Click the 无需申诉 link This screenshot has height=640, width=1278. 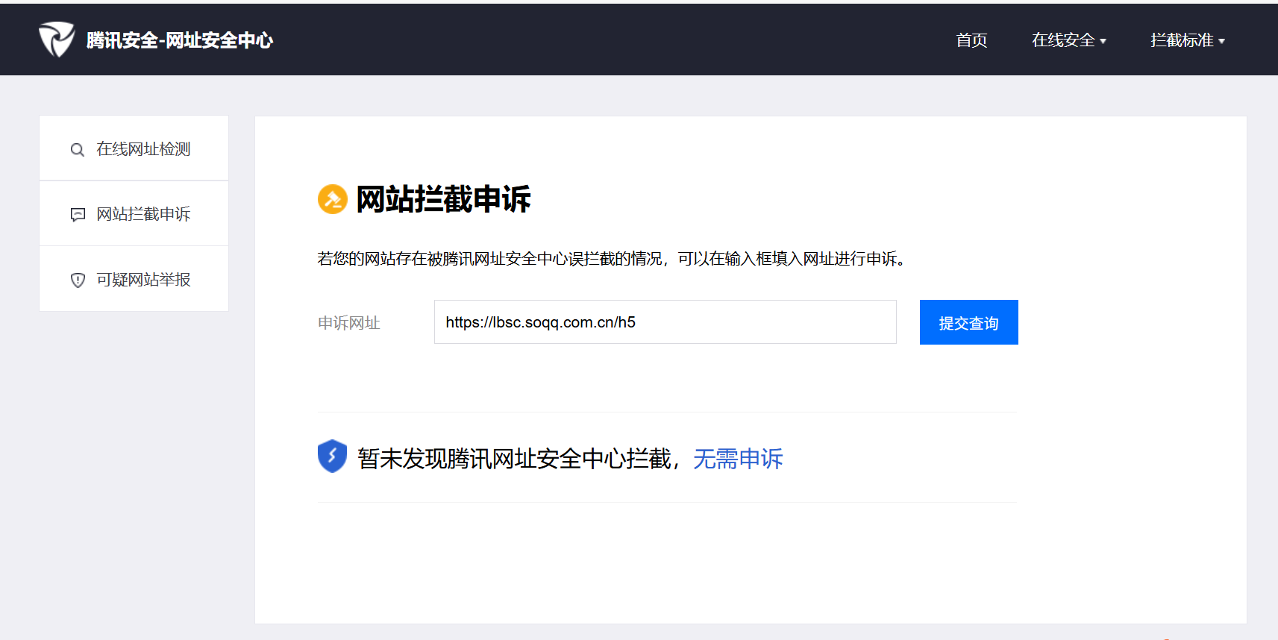pos(738,459)
